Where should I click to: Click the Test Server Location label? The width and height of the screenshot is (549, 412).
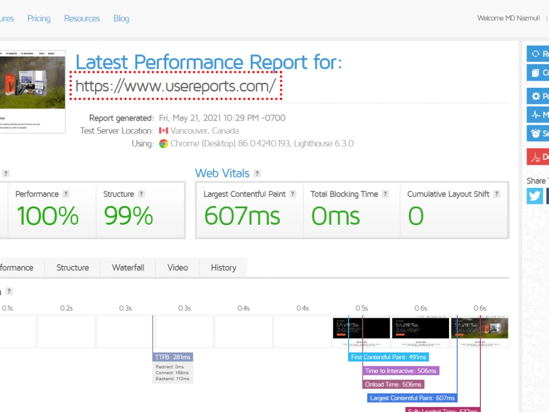click(117, 131)
